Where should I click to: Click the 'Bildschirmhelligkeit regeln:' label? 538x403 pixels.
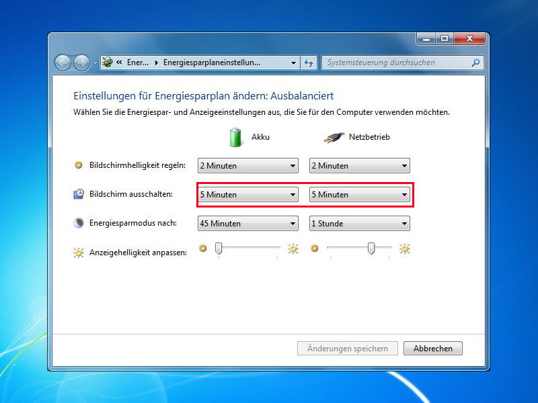tap(138, 165)
